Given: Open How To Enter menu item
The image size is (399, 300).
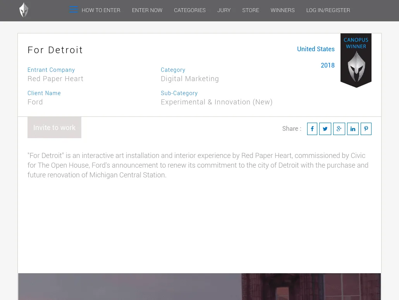Looking at the screenshot, I should (x=101, y=10).
